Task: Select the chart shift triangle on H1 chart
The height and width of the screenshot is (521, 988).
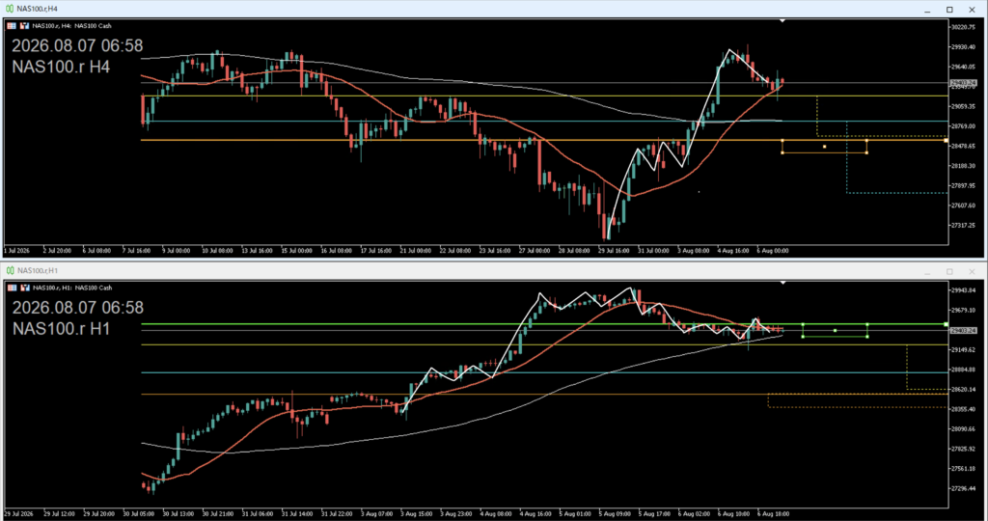Action: (x=782, y=283)
